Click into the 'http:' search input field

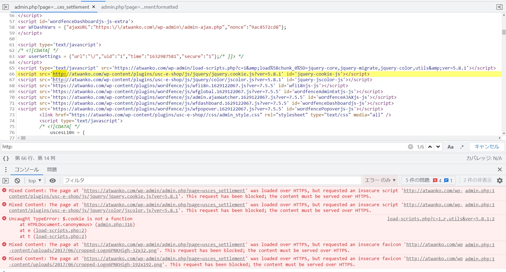pos(203,147)
